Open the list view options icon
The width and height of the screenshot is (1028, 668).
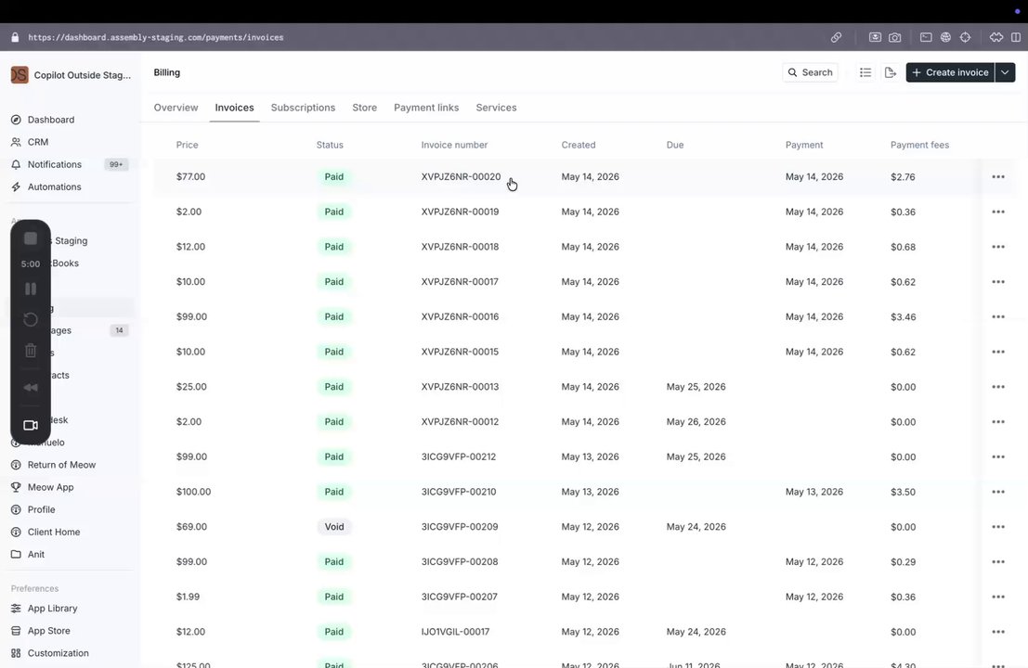coord(865,72)
